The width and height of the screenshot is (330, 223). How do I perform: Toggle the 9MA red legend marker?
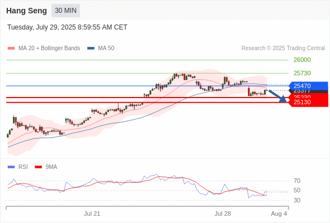(38, 167)
